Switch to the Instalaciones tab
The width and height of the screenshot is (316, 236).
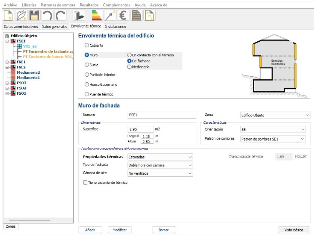pos(115,27)
